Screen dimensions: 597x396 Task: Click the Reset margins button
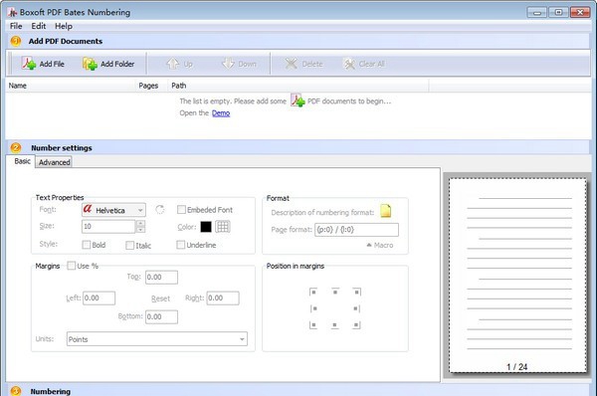[x=160, y=298]
